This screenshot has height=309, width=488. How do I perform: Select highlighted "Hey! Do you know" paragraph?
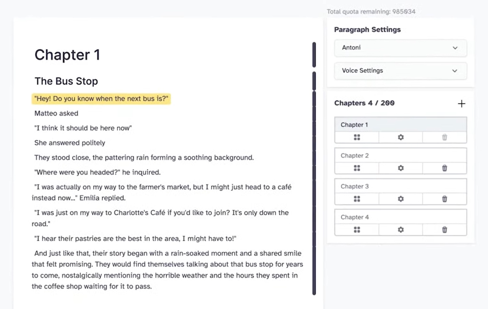tap(101, 99)
